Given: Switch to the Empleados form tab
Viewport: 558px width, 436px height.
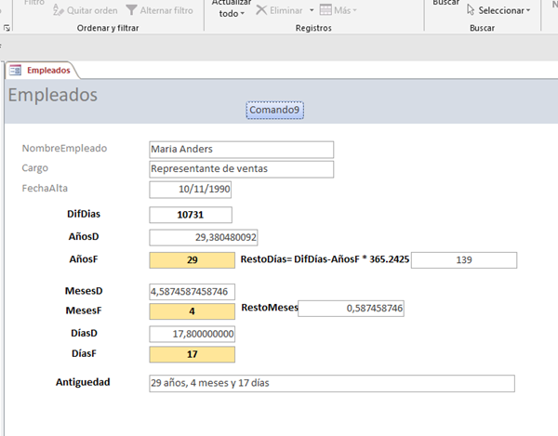Looking at the screenshot, I should (x=46, y=71).
